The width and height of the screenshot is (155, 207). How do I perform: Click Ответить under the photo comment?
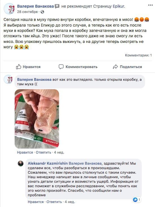pyautogui.click(x=43, y=152)
